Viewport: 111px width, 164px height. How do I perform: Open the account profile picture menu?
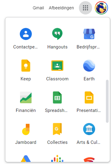pos(101,8)
